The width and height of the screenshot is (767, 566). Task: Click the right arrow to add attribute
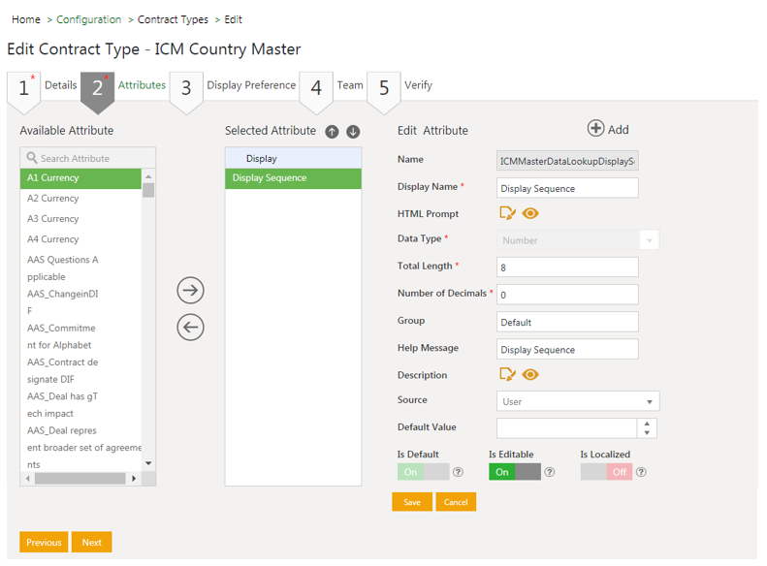(191, 290)
